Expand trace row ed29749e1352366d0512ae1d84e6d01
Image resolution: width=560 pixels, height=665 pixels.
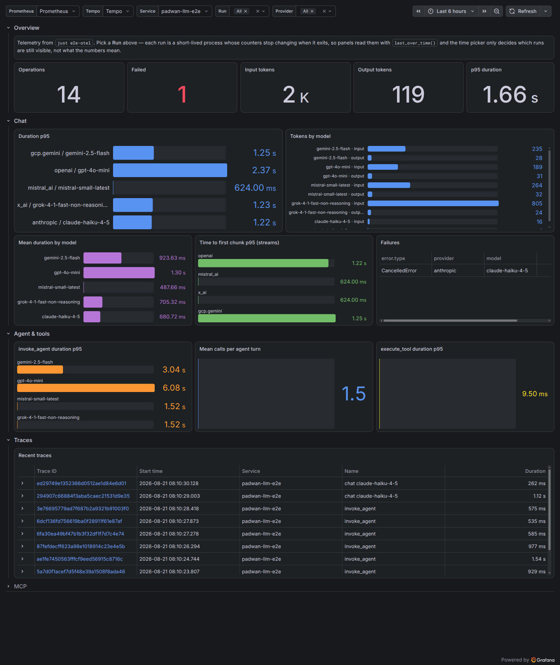pyautogui.click(x=22, y=483)
